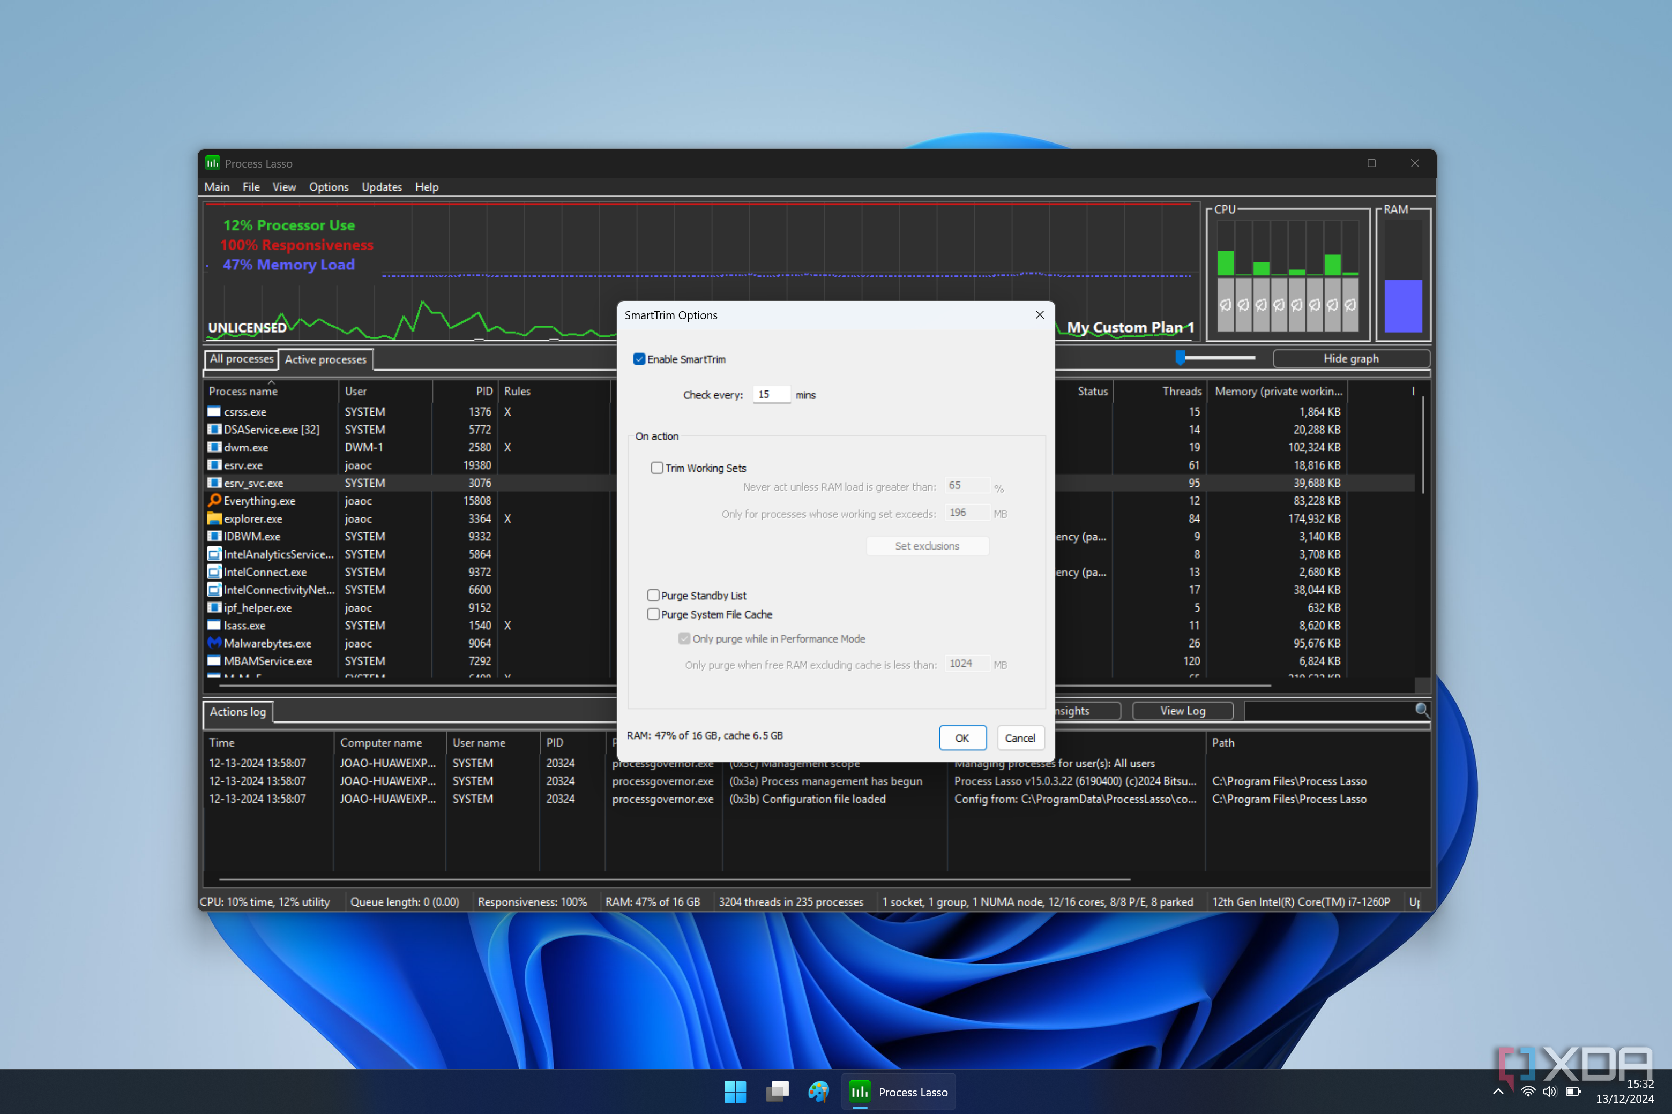Click the search magnifier in the Actions log
The width and height of the screenshot is (1672, 1114).
(x=1422, y=710)
